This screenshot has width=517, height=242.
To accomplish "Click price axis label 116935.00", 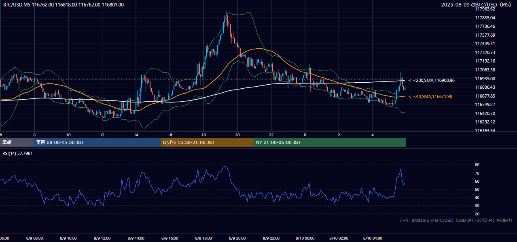I will tap(485, 79).
